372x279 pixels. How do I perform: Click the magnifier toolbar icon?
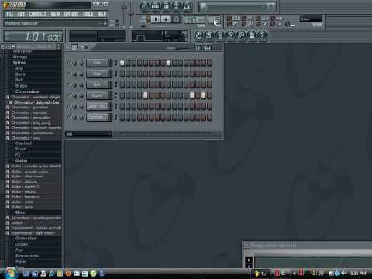pyautogui.click(x=241, y=35)
